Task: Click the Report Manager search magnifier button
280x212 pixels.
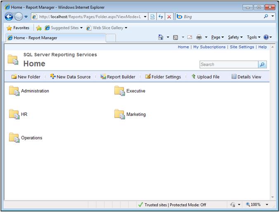Action: click(x=262, y=64)
